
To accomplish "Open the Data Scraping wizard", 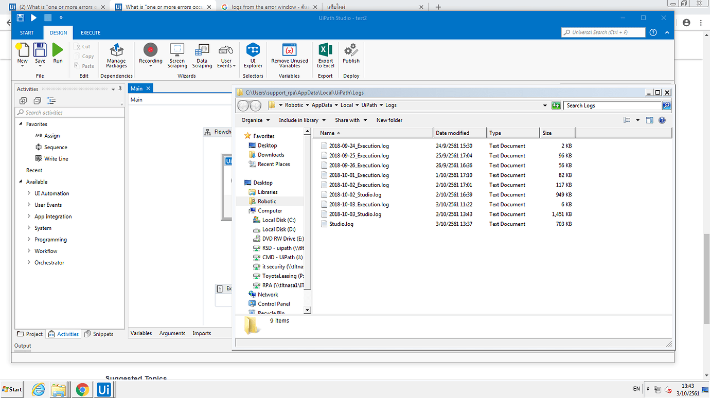I will [x=202, y=55].
